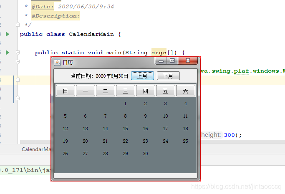Viewport: 285px width, 194px height.
Task: Select day 15 in the calendar
Action: pos(125,128)
